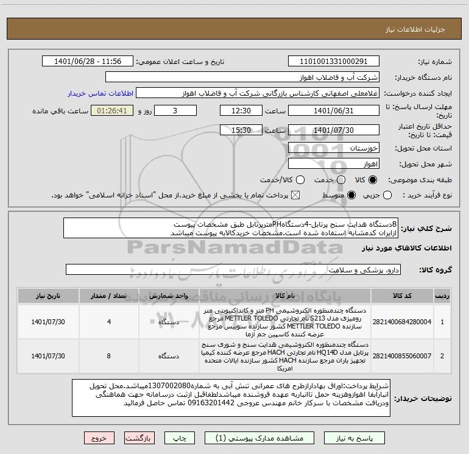This screenshot has height=454, width=469.
Task: Choose the جزیی purchase type radio
Action: pos(387,195)
